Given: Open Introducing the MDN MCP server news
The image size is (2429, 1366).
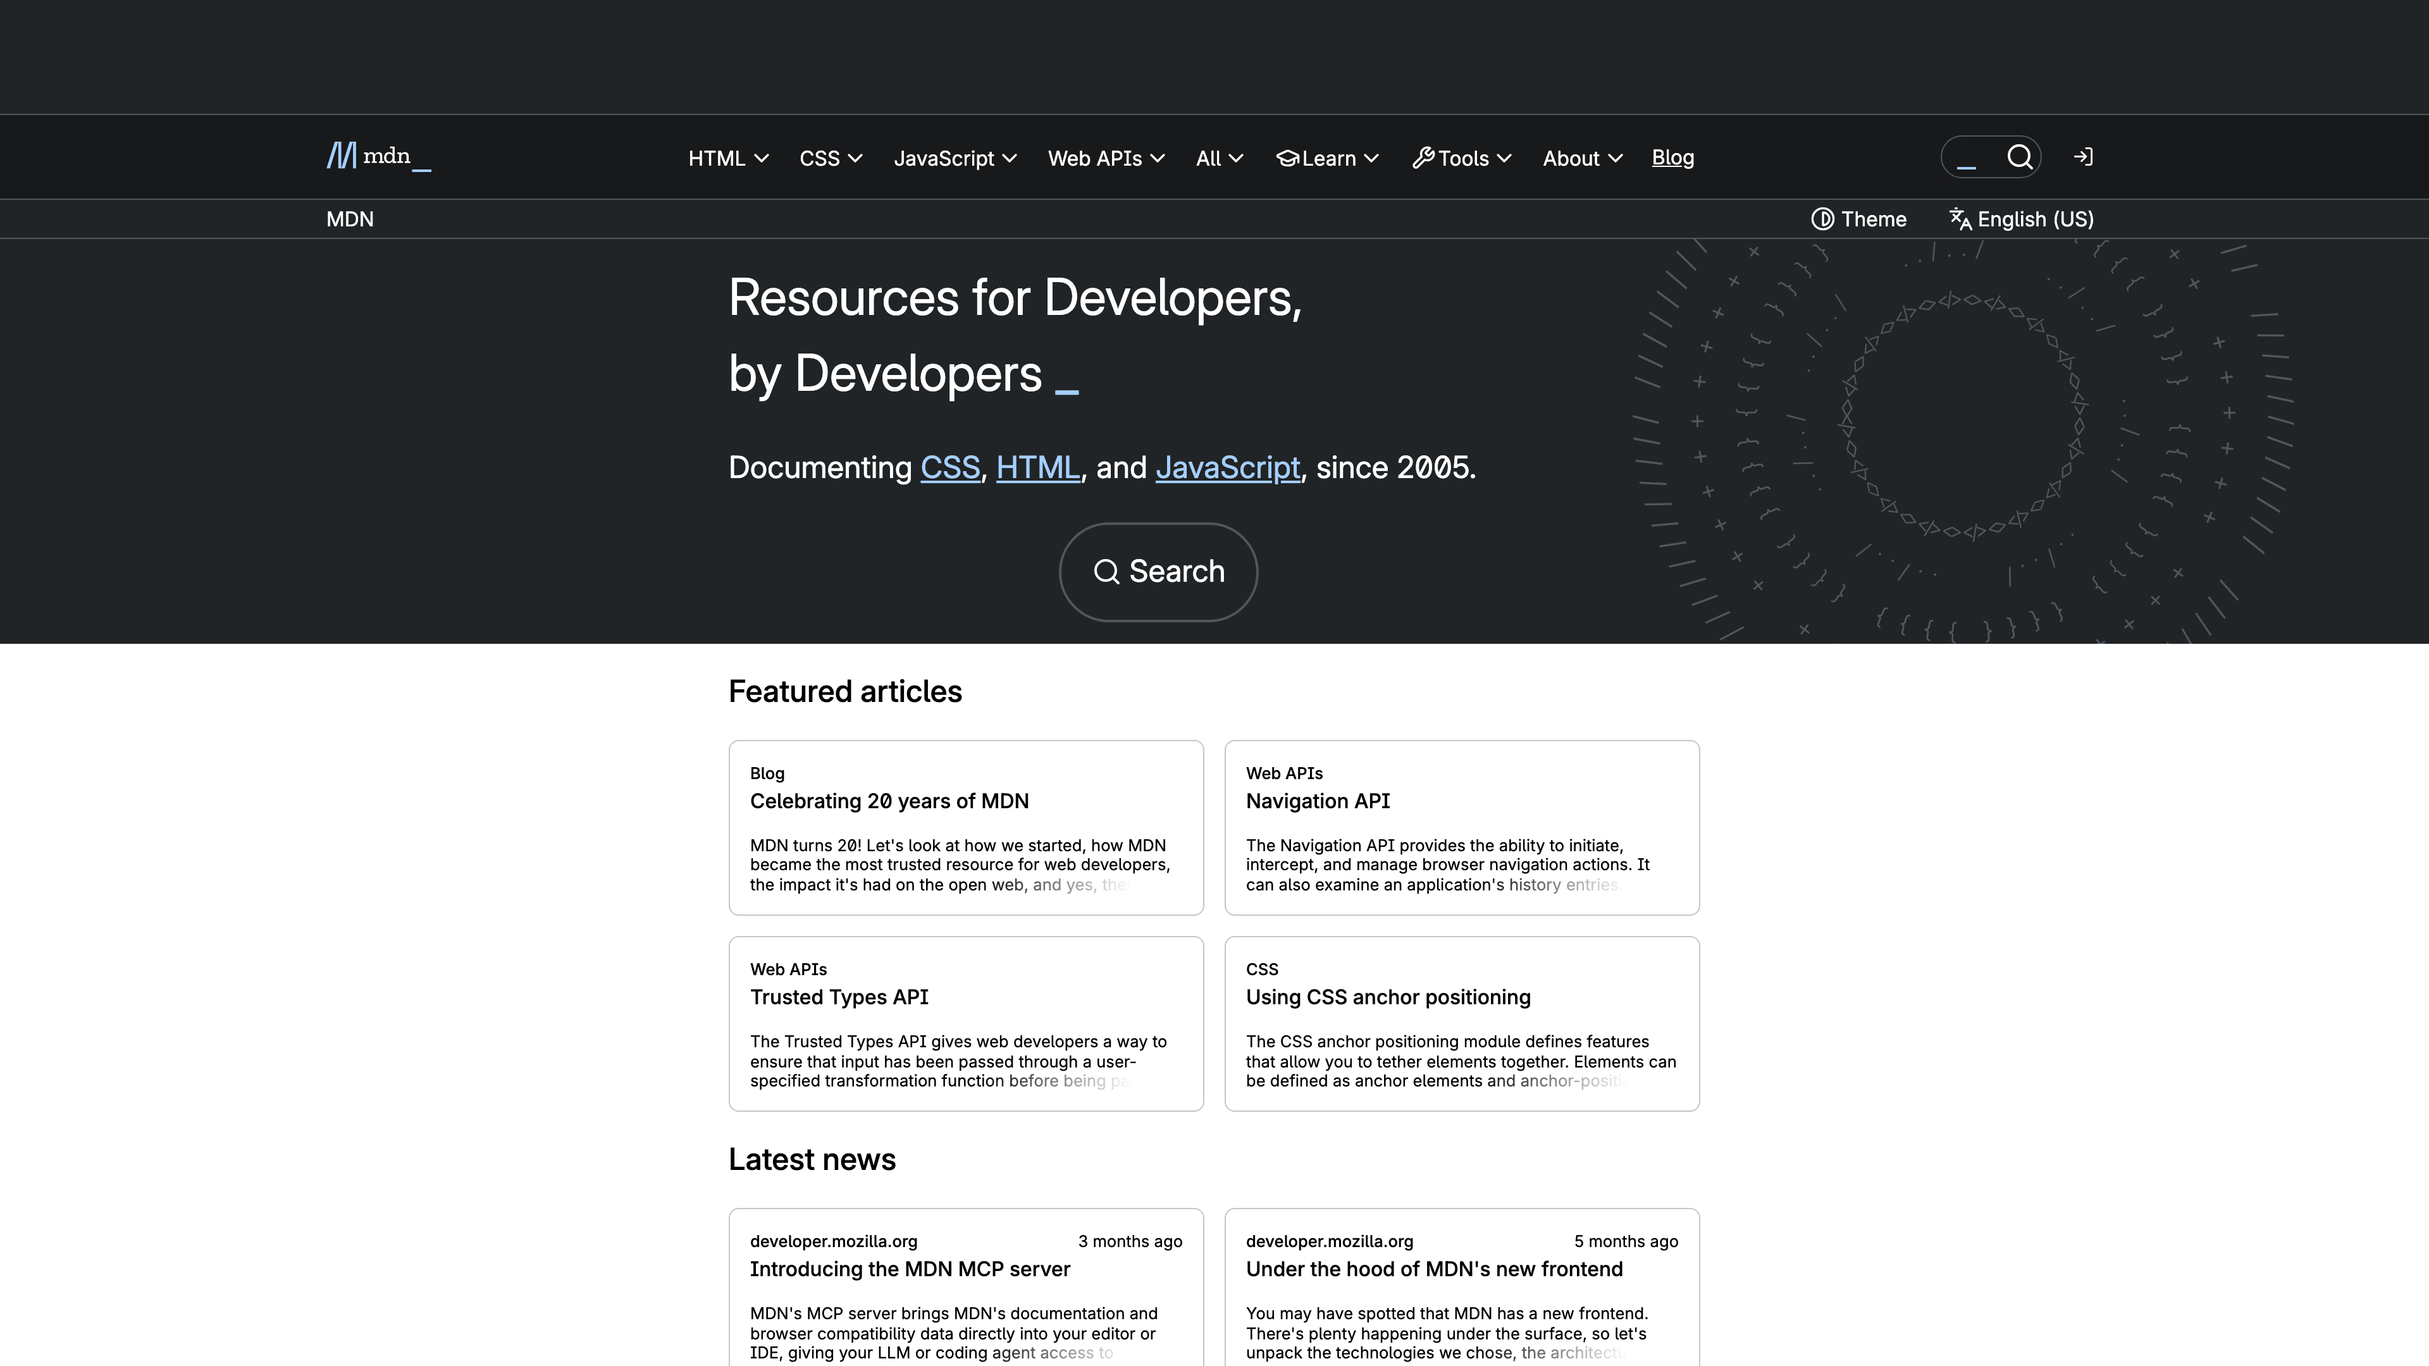Looking at the screenshot, I should (x=910, y=1269).
